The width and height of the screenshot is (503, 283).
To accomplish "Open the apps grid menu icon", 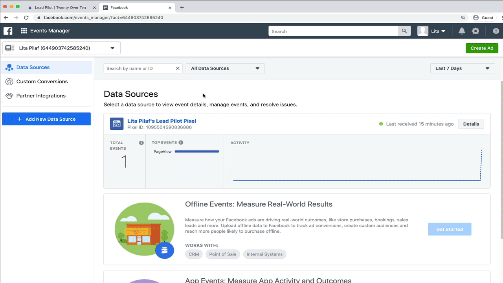I will [24, 31].
